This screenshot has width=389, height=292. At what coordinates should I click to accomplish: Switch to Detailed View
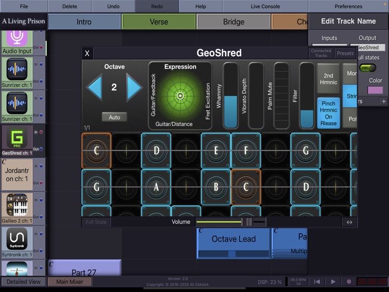(x=23, y=282)
